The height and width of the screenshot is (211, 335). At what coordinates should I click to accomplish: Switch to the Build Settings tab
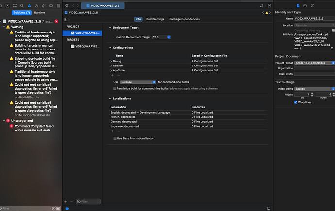point(155,19)
